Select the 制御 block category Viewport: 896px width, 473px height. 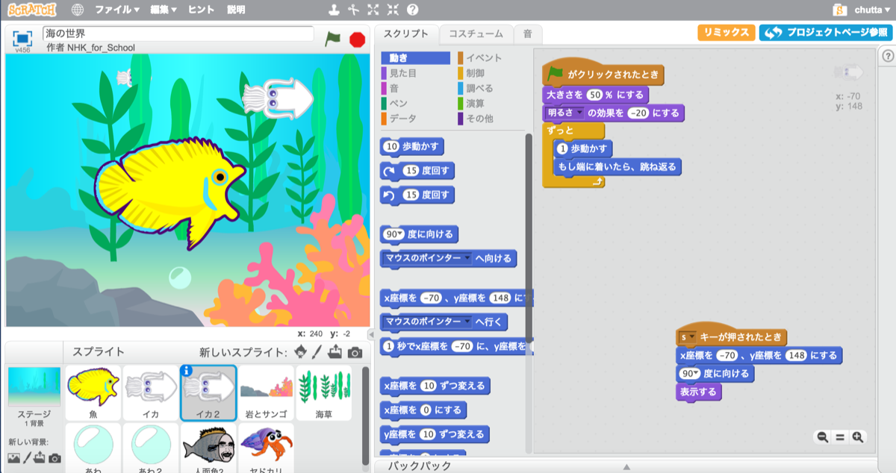tap(491, 73)
